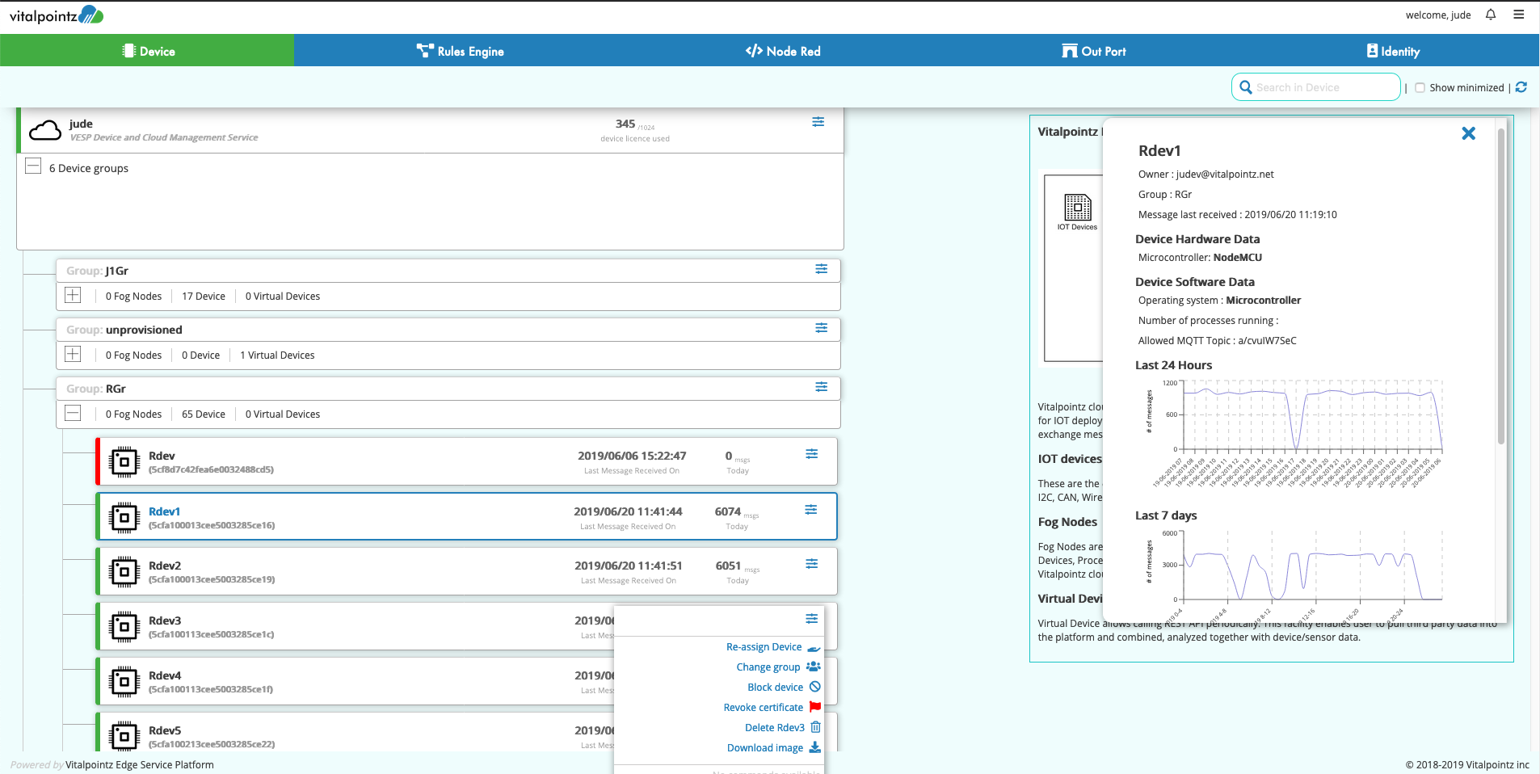Viewport: 1540px width, 774px height.
Task: Click the refresh icon next to Show minimized
Action: coord(1521,87)
